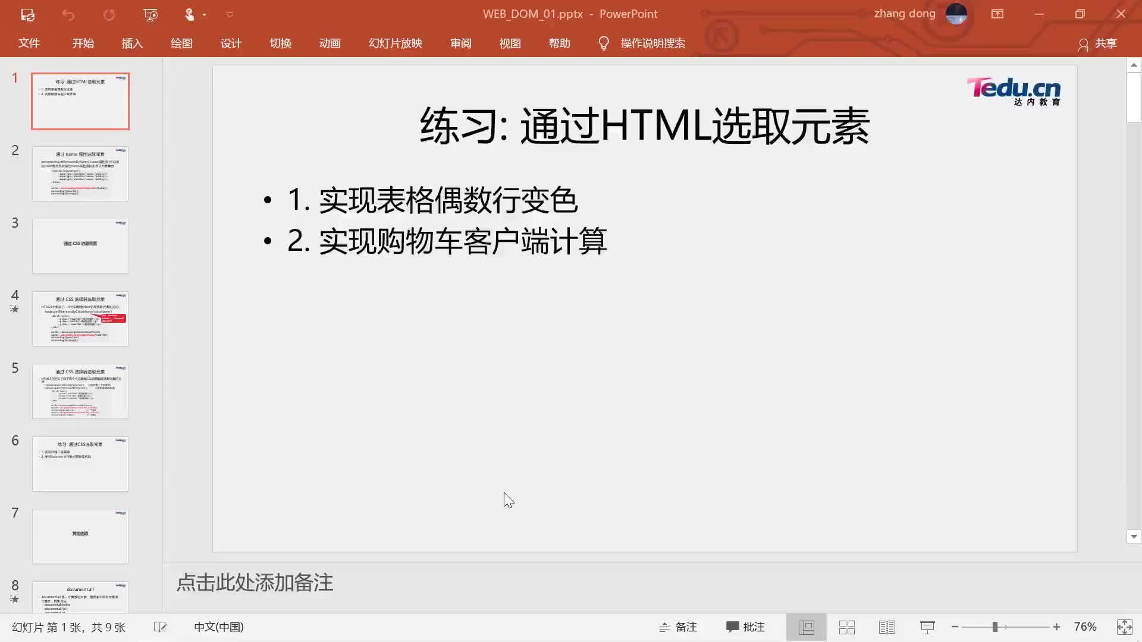Select slide 7 thumbnail
The width and height of the screenshot is (1142, 642).
[x=80, y=536]
